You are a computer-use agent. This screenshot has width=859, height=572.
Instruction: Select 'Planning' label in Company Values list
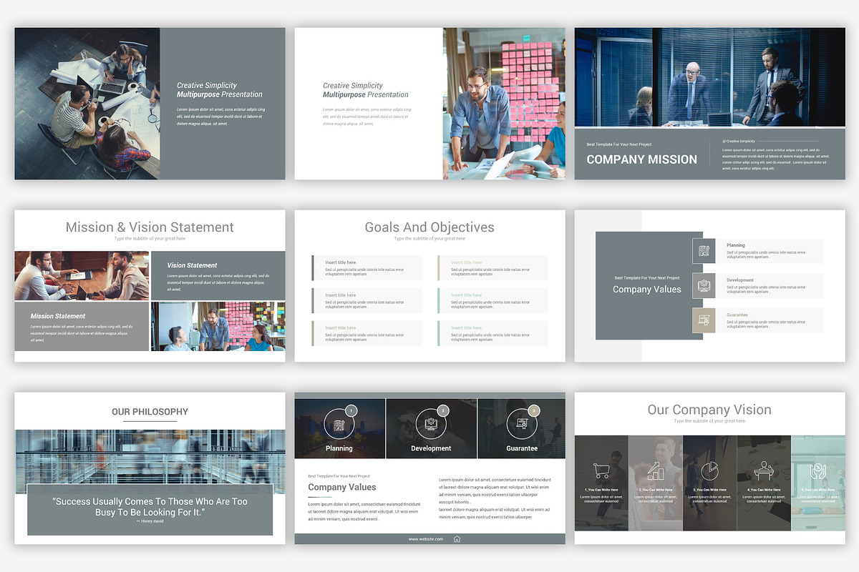(x=736, y=245)
